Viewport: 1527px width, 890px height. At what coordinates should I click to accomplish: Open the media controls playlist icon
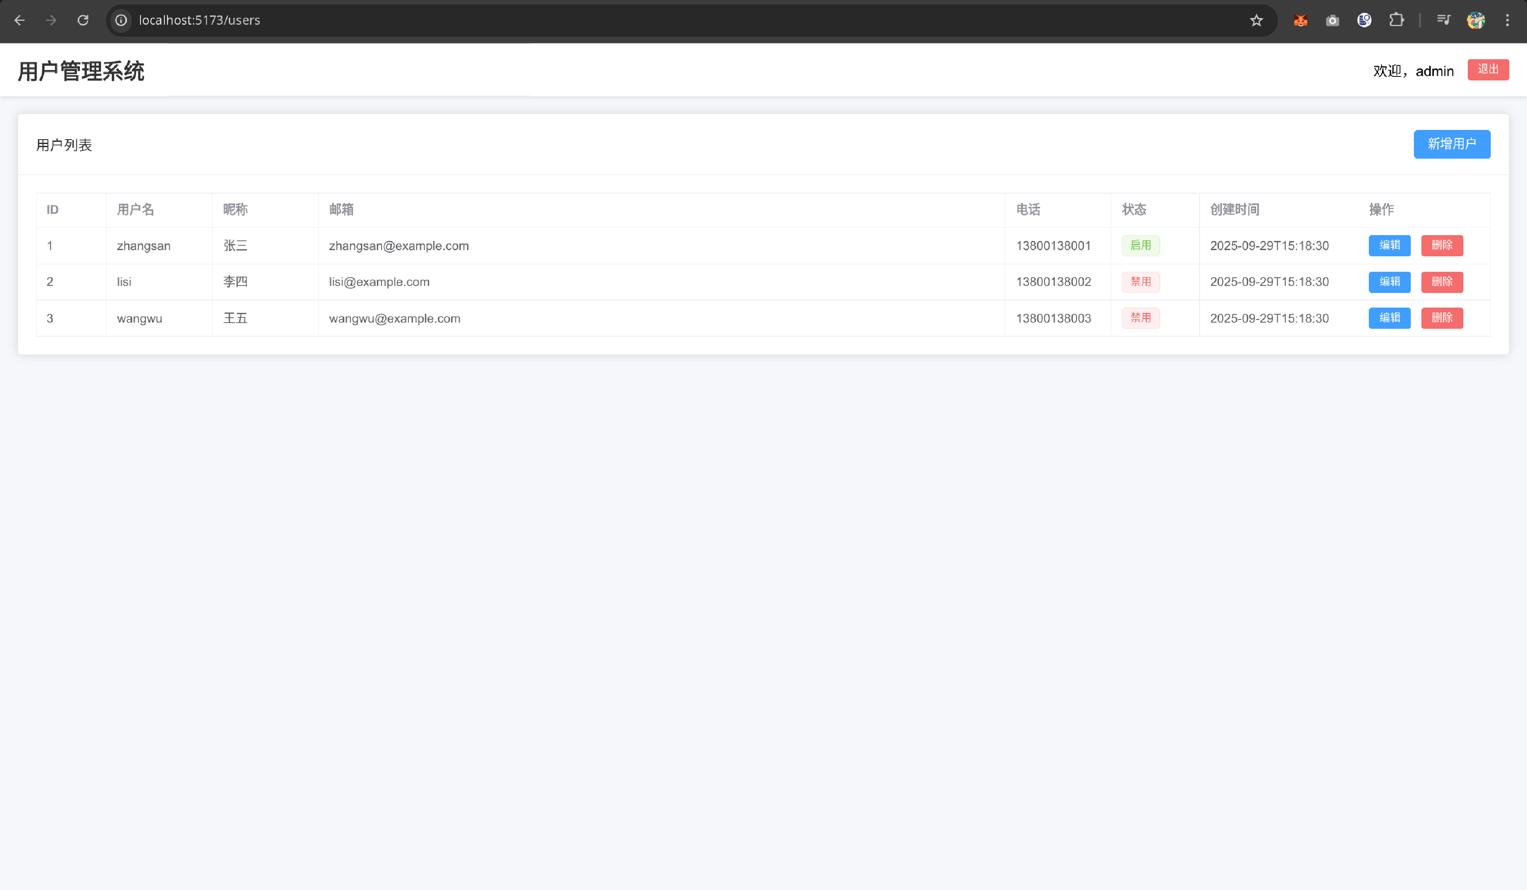point(1443,21)
